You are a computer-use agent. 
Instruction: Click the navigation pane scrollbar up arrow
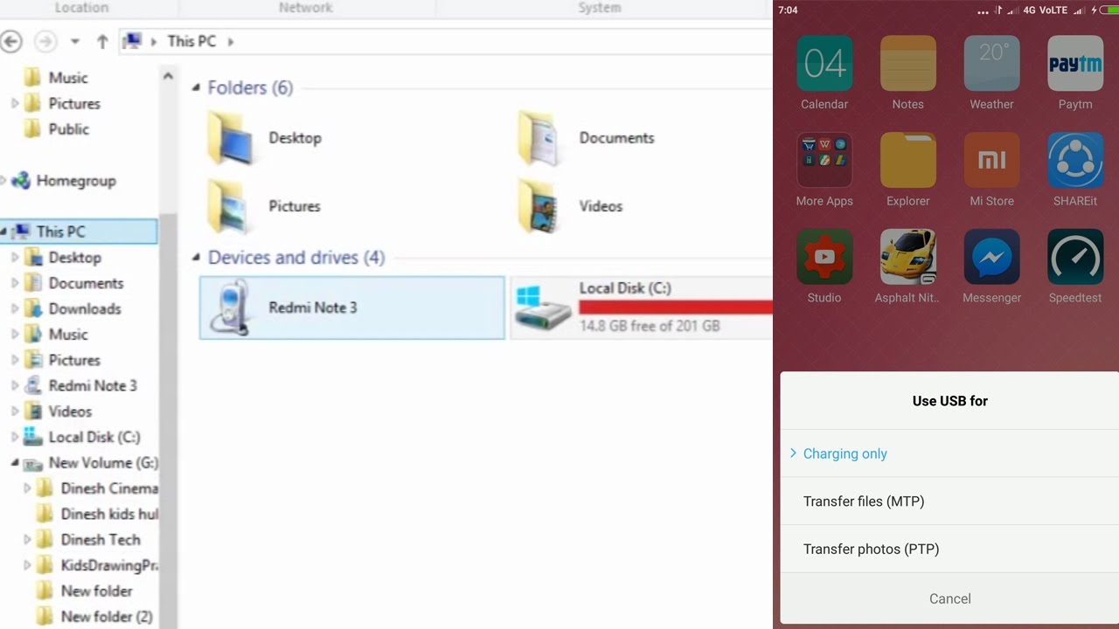(x=168, y=77)
